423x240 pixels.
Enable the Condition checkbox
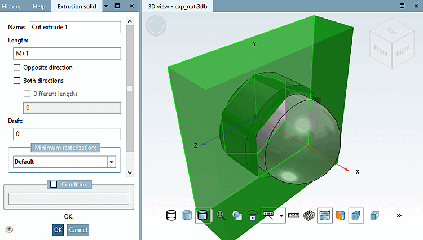click(x=54, y=184)
